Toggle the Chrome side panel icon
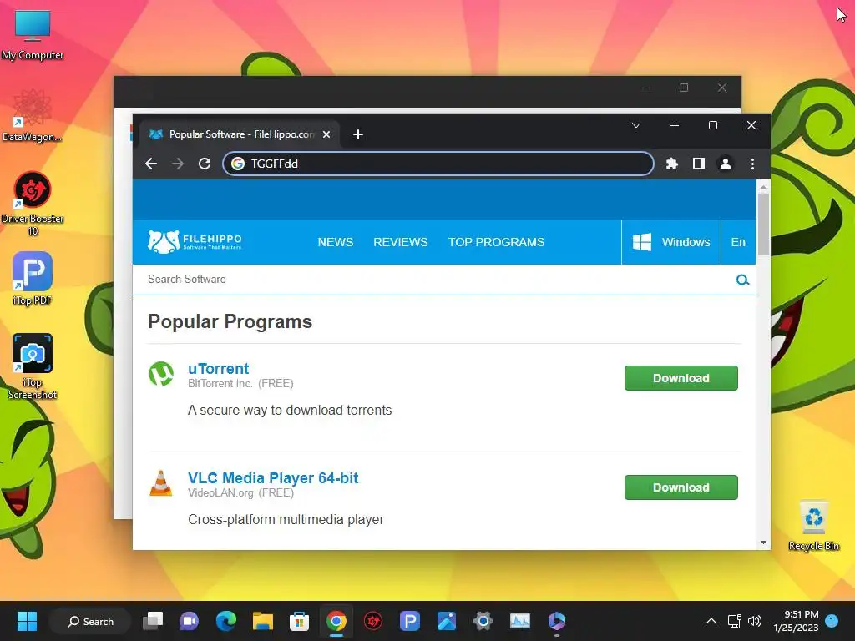This screenshot has width=855, height=641. [x=699, y=164]
